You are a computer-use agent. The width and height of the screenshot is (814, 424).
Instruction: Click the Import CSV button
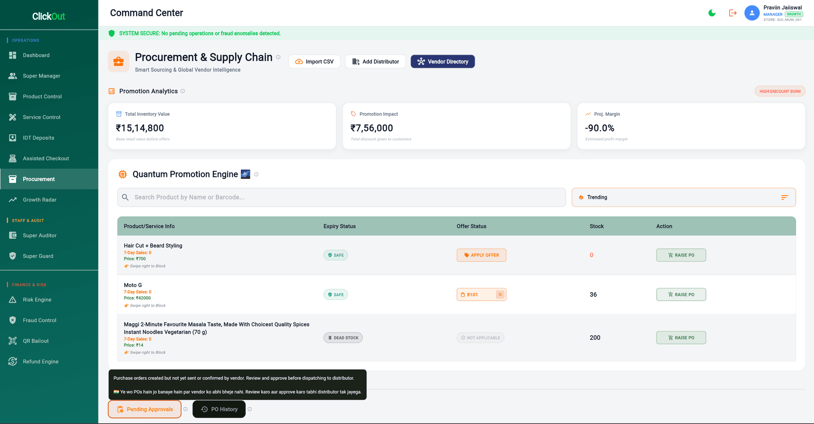pos(314,61)
